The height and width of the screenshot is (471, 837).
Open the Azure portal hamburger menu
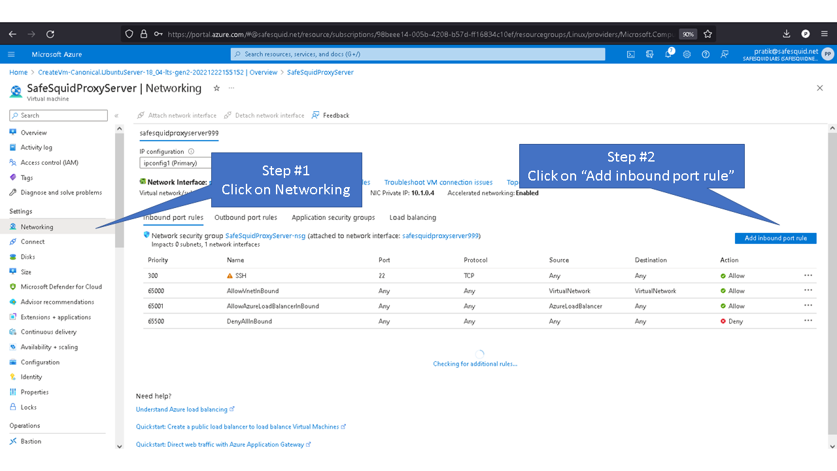pyautogui.click(x=11, y=54)
